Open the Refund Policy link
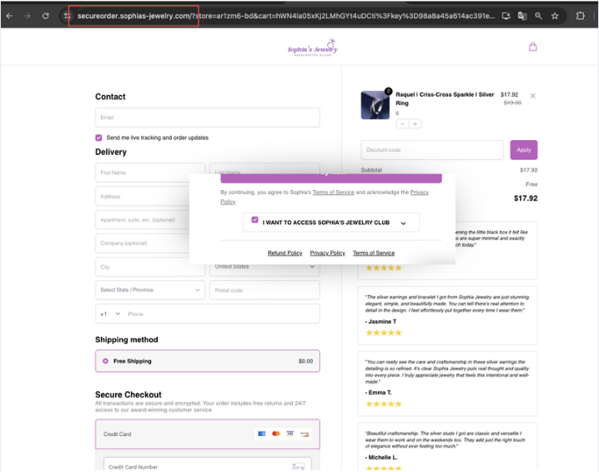Image resolution: width=599 pixels, height=472 pixels. coord(284,254)
